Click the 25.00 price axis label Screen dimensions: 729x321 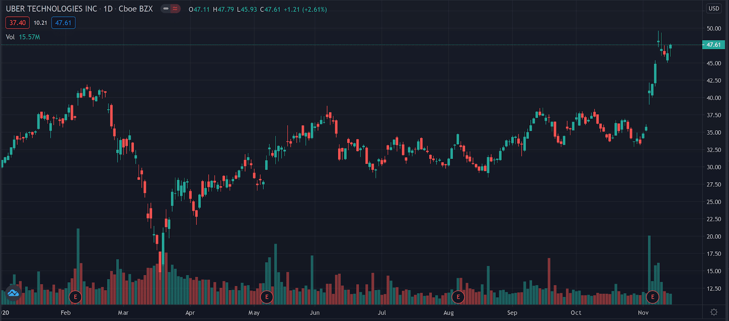tap(714, 202)
